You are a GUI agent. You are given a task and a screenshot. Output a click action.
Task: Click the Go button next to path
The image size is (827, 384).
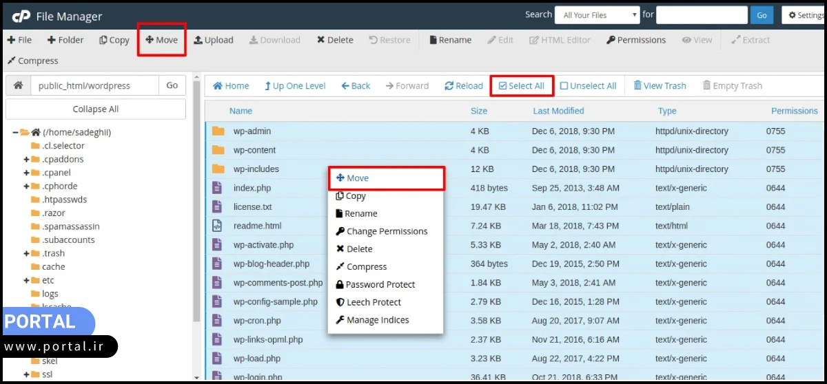(x=172, y=86)
